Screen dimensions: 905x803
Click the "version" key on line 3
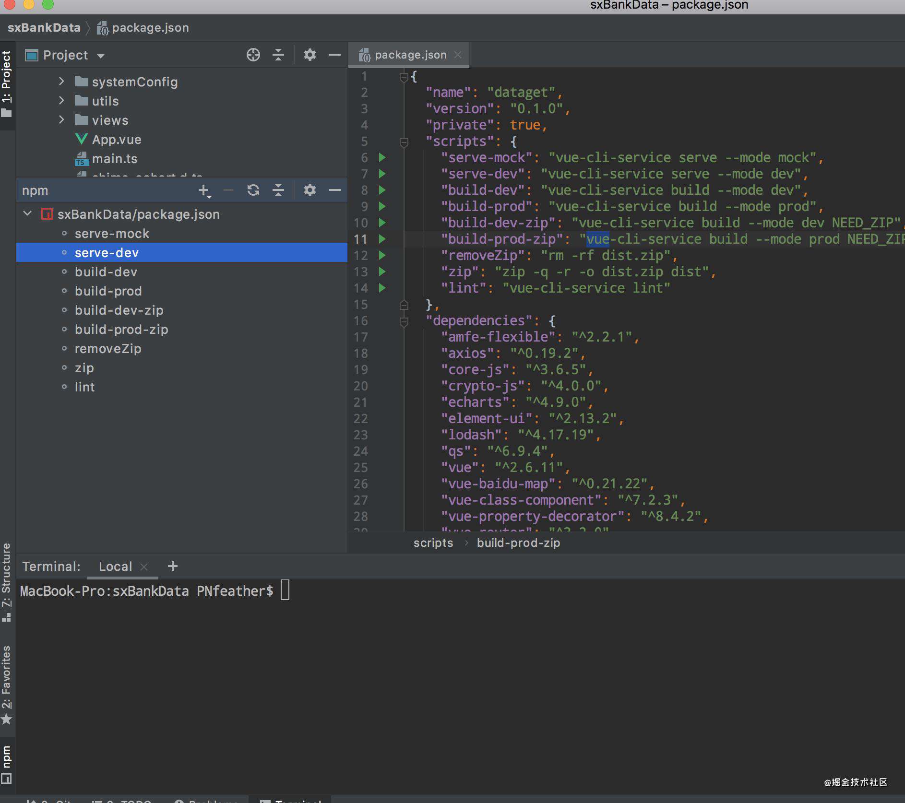[460, 108]
